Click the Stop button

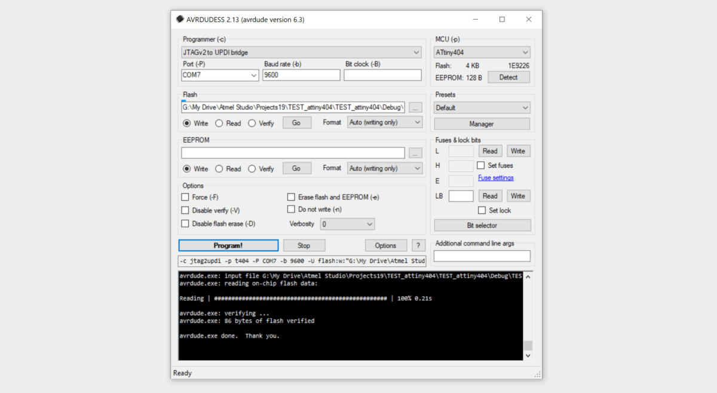tap(304, 245)
